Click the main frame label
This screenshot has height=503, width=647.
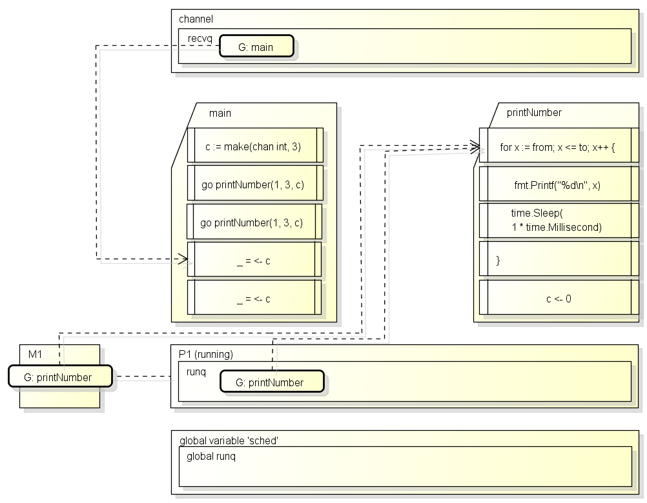(x=220, y=113)
